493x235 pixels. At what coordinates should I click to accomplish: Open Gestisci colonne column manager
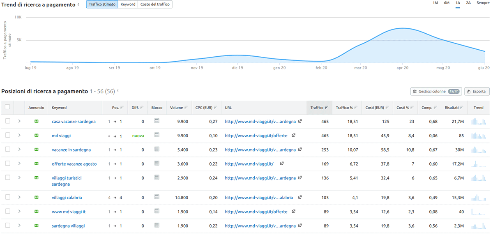(436, 91)
